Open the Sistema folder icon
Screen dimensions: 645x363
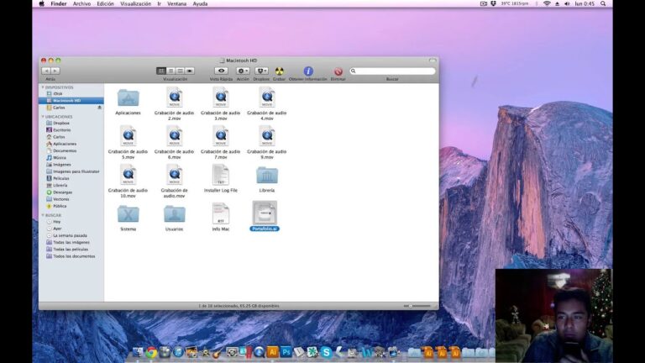click(128, 214)
